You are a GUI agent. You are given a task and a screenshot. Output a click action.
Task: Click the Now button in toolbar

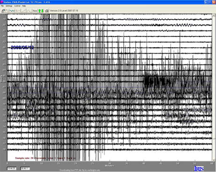(35, 11)
